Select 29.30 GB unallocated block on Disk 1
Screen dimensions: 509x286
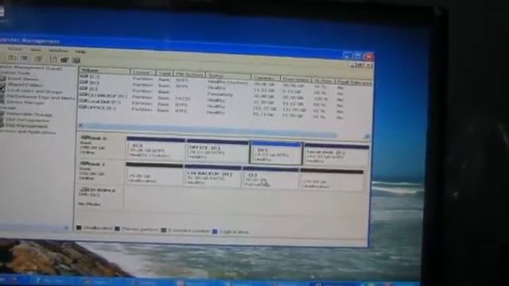tap(154, 175)
